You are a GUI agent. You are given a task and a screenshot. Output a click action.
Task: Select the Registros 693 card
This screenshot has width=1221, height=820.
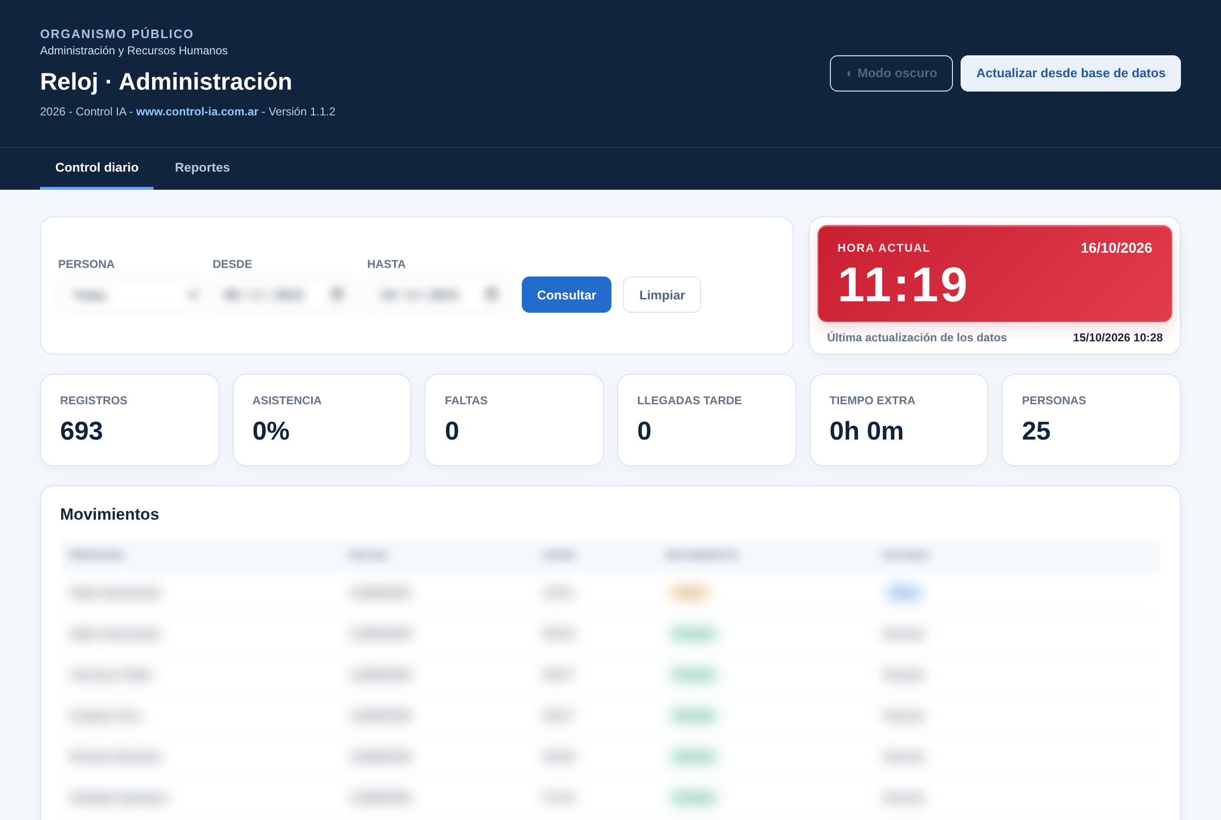pos(130,420)
